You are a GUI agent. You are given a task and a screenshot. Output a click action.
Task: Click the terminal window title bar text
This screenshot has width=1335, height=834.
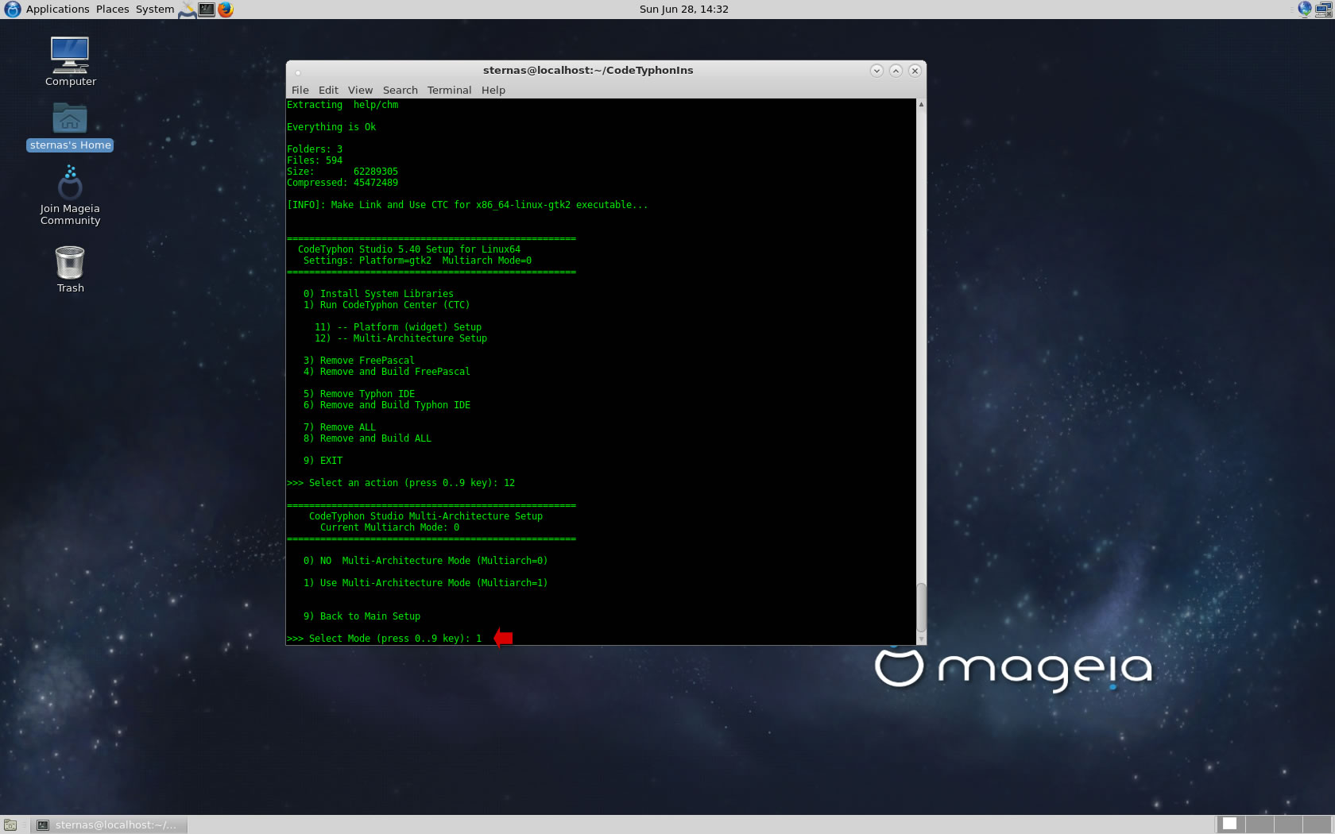(588, 71)
